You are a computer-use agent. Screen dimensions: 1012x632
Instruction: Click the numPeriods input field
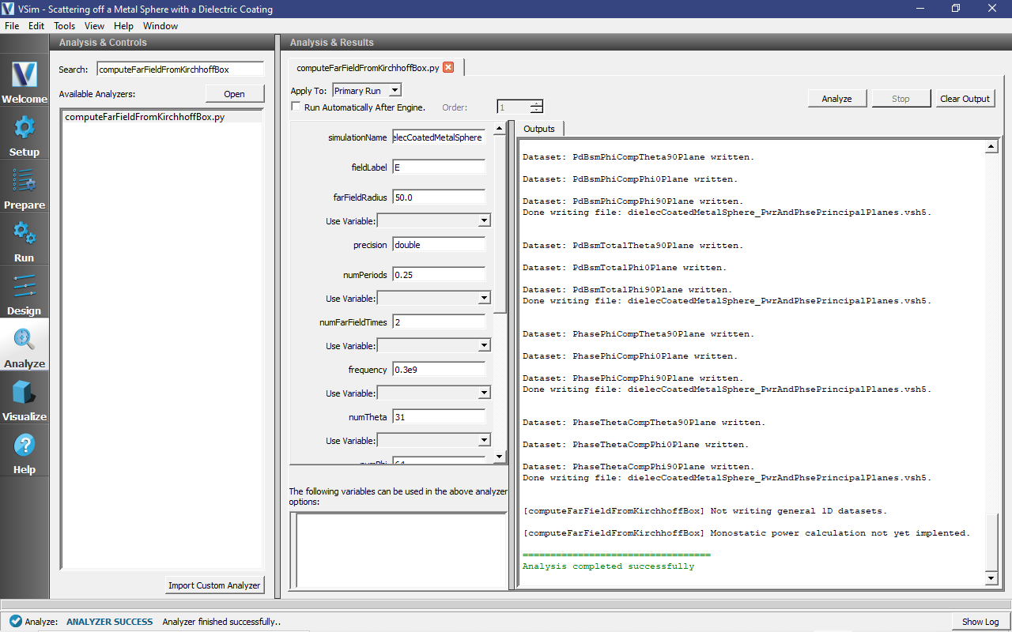point(439,275)
